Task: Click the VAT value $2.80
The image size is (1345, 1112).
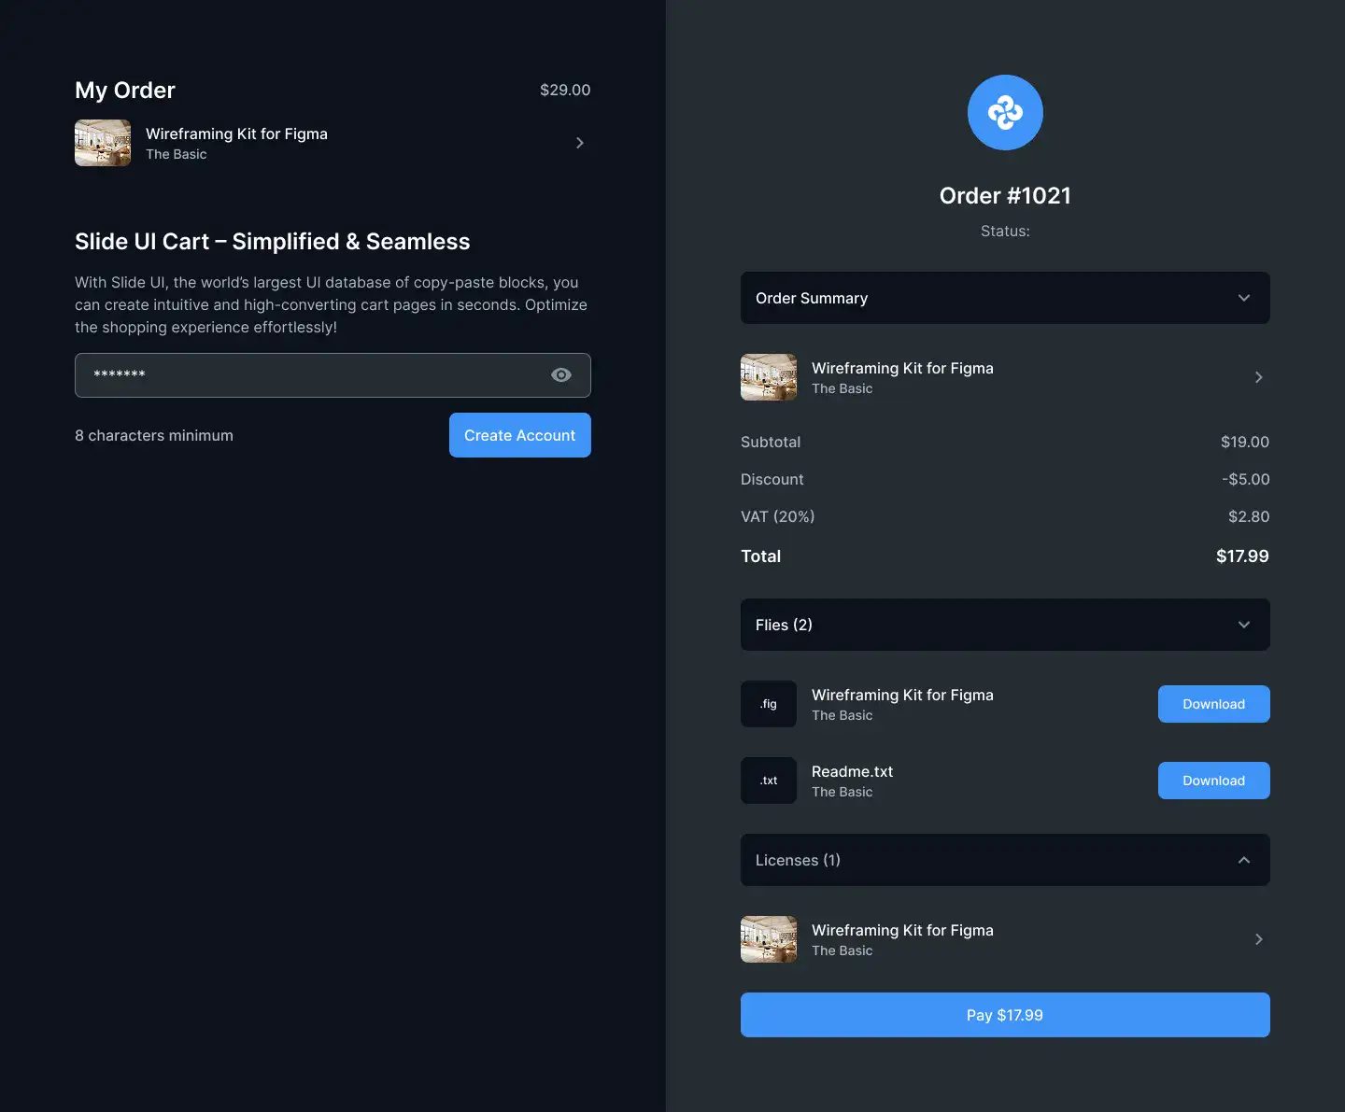Action: click(x=1249, y=516)
